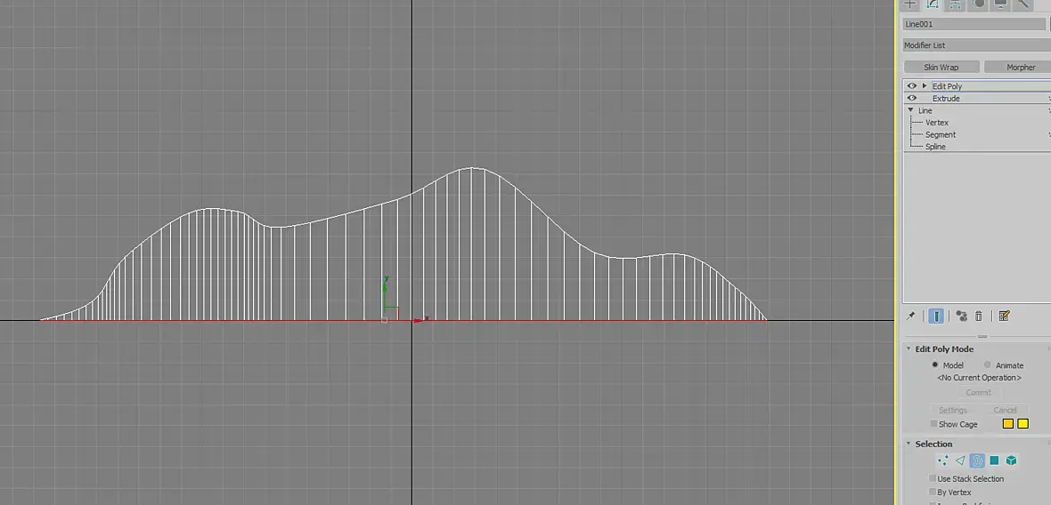Screen dimensions: 1051x505
Task: Select the Animate radio button
Action: (x=988, y=365)
